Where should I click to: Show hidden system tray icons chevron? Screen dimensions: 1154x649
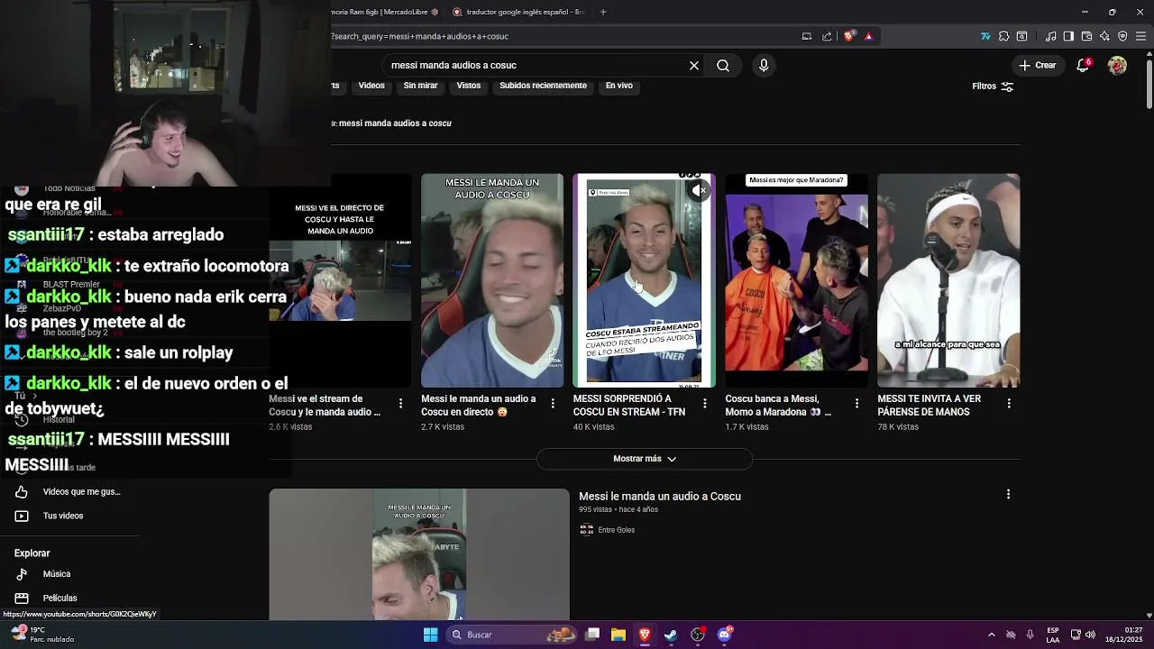[x=991, y=635]
